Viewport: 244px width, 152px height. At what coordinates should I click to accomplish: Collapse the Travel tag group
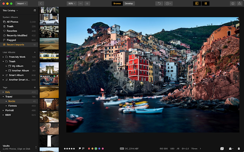pyautogui.click(x=3, y=97)
